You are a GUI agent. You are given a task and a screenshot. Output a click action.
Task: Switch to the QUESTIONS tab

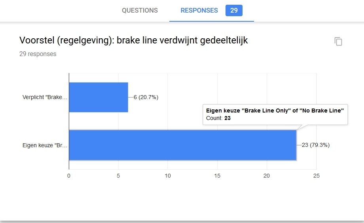(x=140, y=11)
